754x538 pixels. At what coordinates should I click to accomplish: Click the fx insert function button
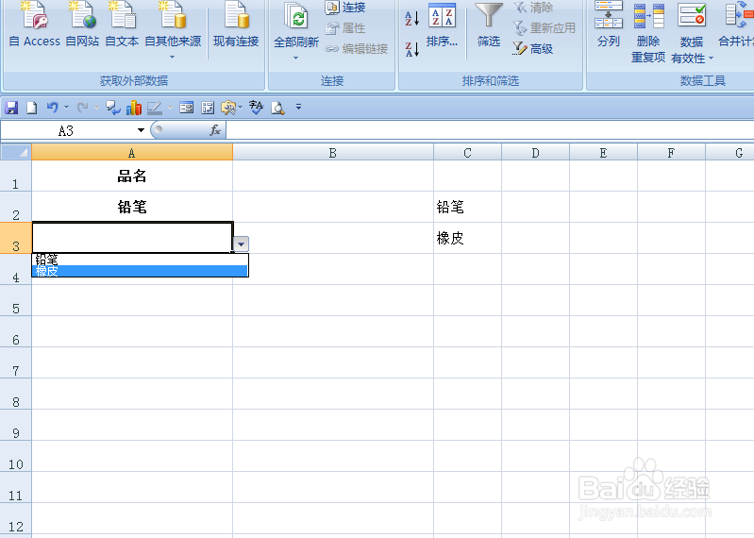pyautogui.click(x=215, y=130)
